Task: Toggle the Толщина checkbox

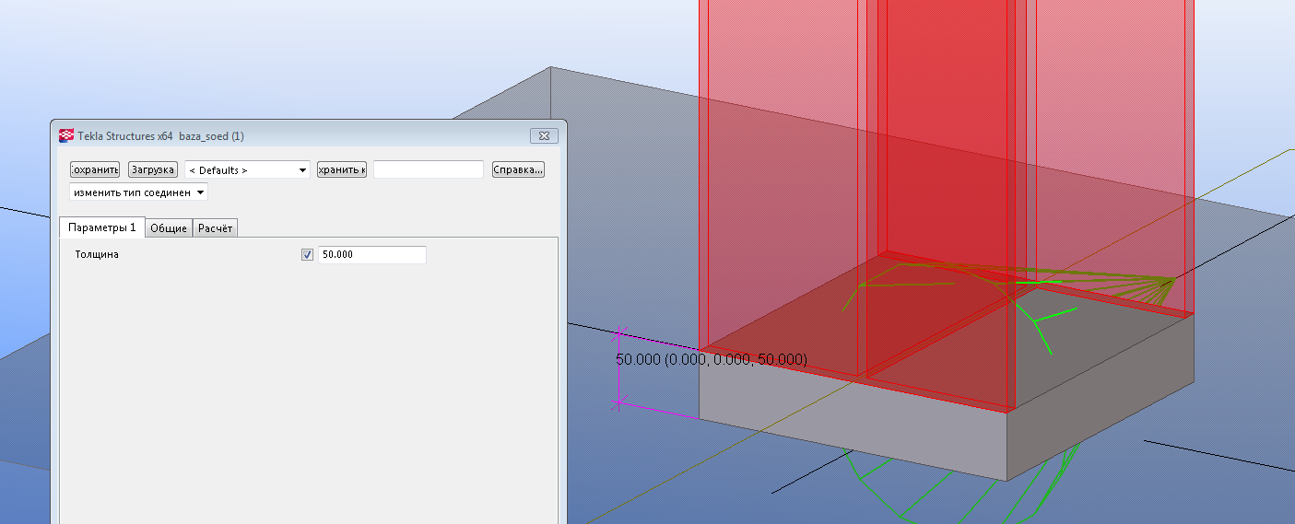Action: 308,255
